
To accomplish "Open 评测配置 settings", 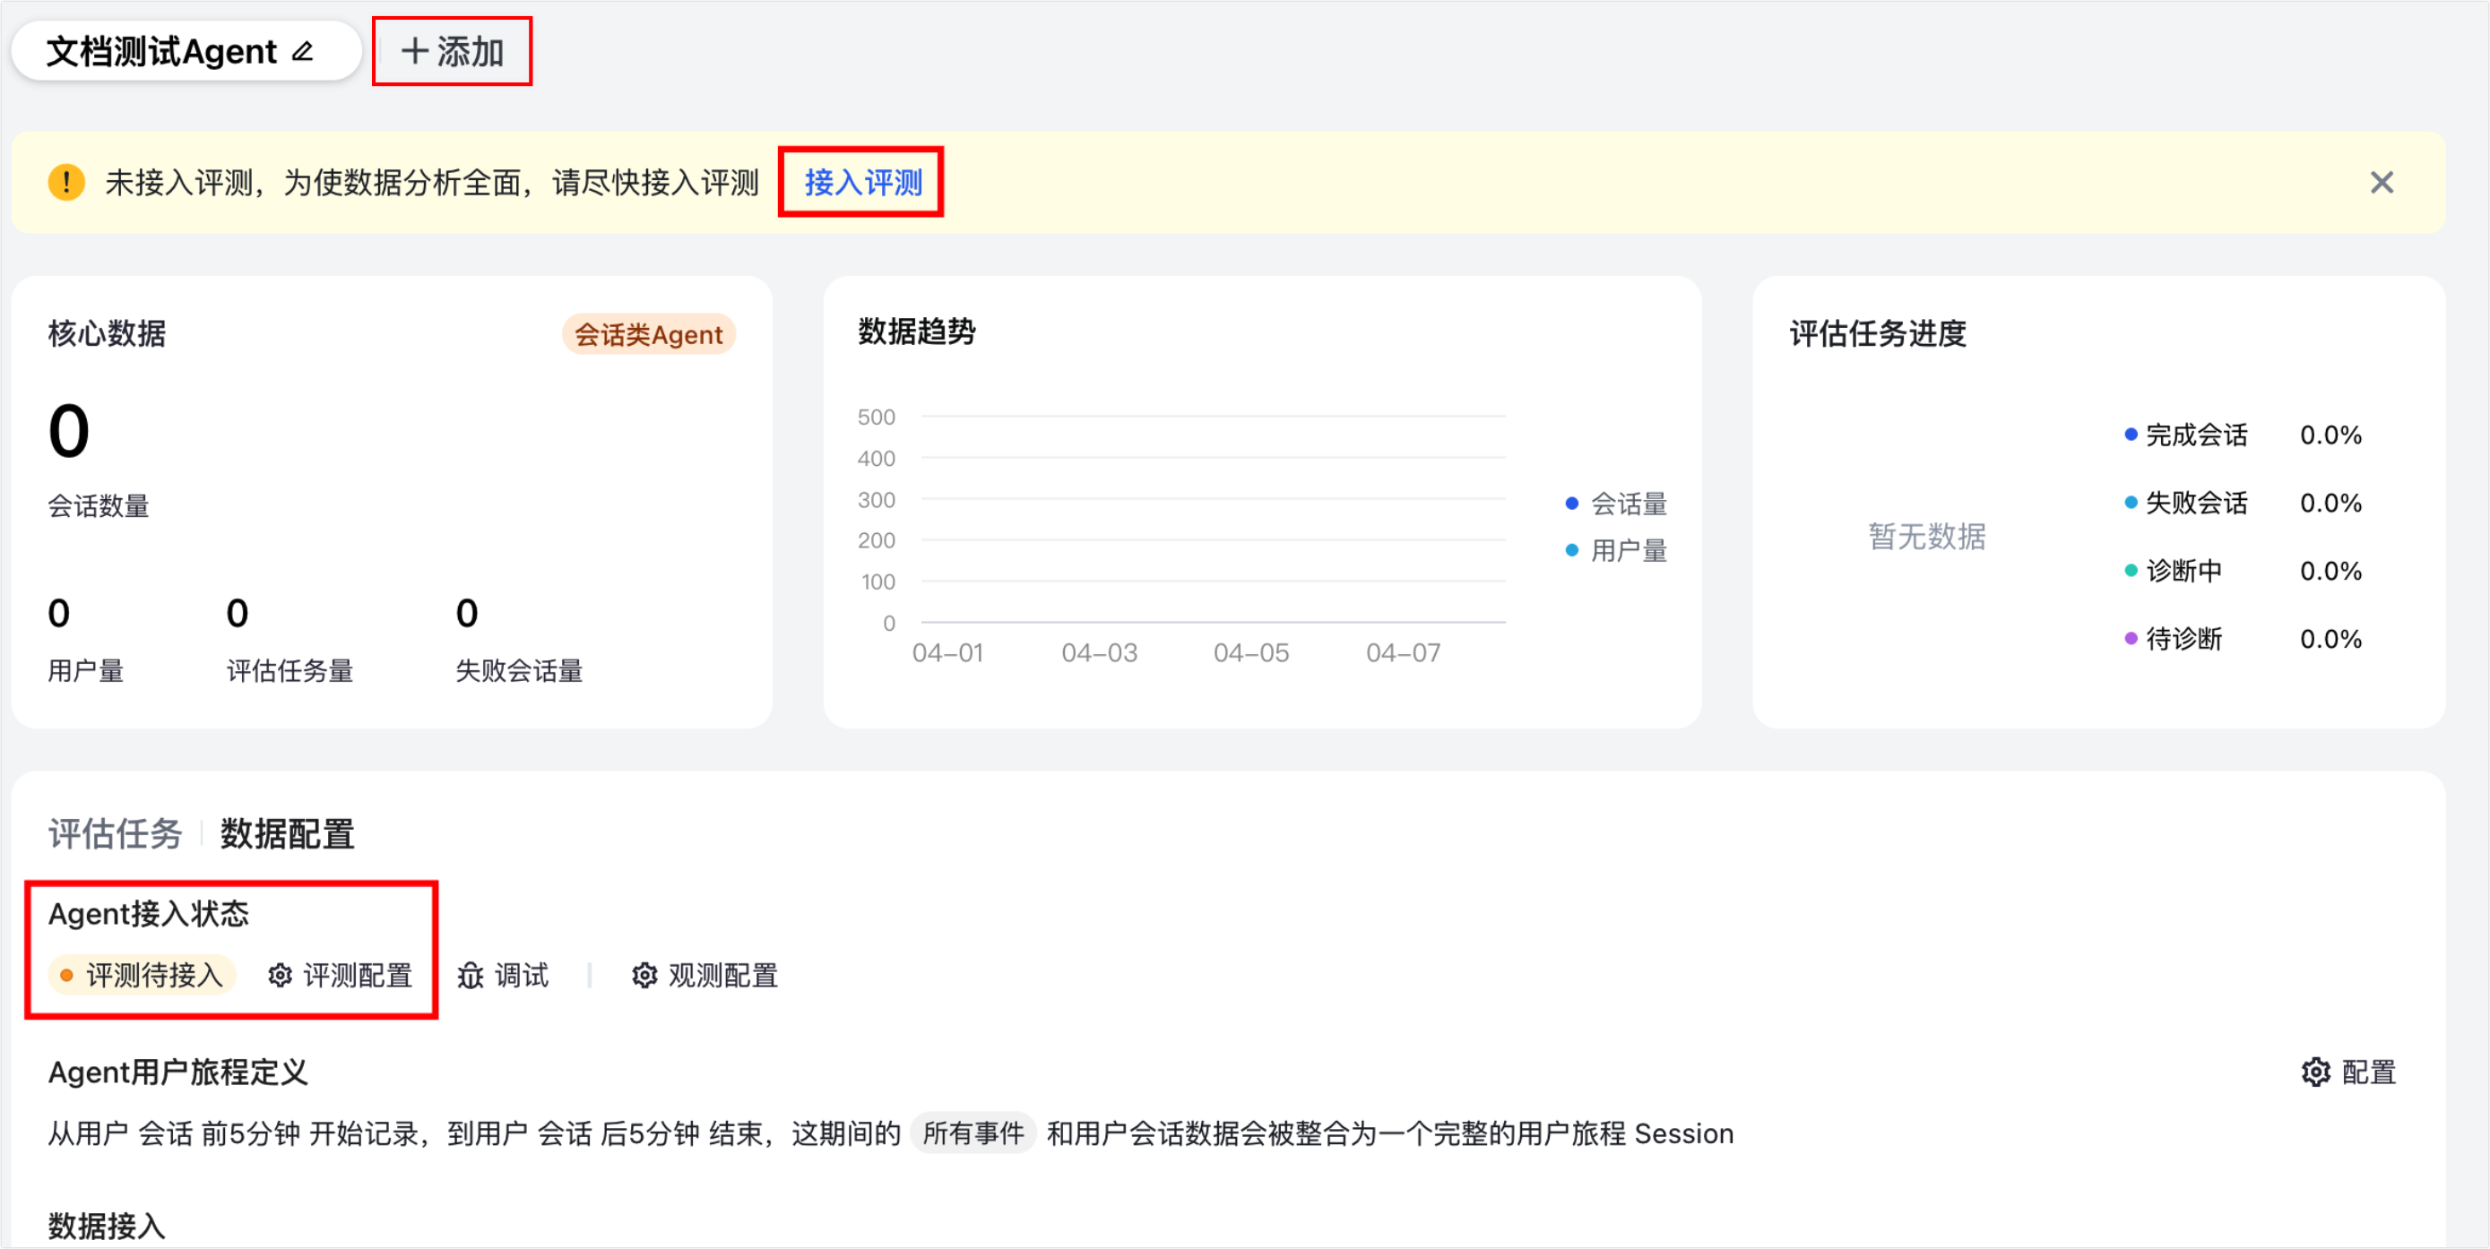I will [341, 976].
